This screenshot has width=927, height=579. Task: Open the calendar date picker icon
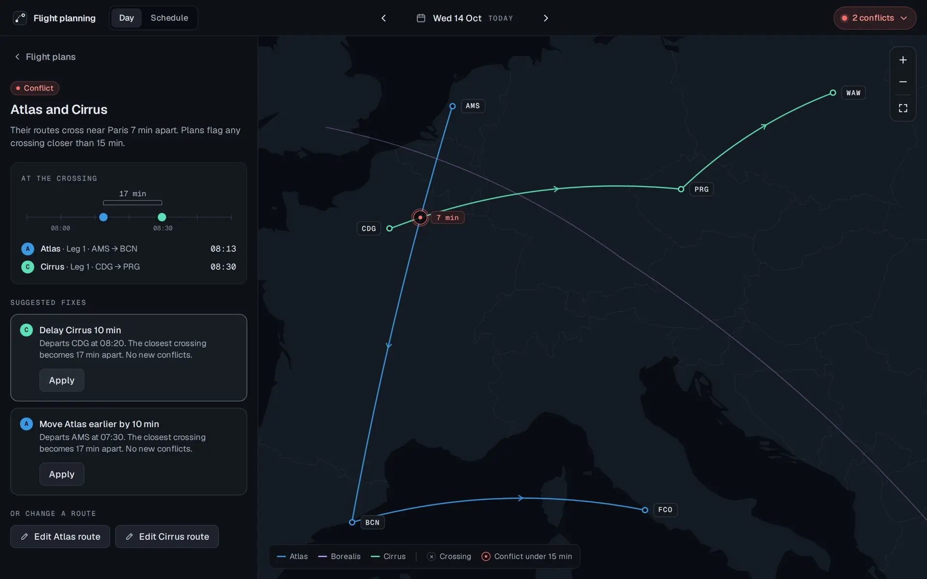click(421, 18)
